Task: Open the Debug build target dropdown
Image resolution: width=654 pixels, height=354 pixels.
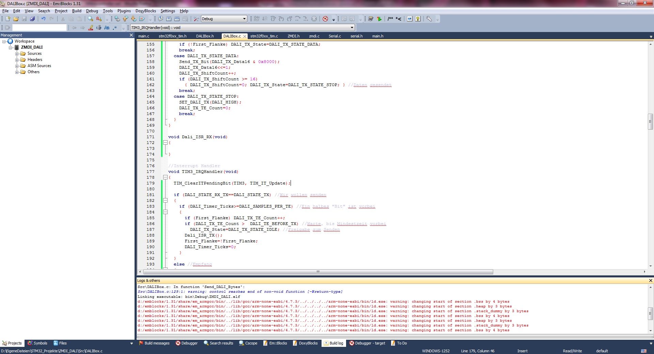Action: click(x=244, y=19)
